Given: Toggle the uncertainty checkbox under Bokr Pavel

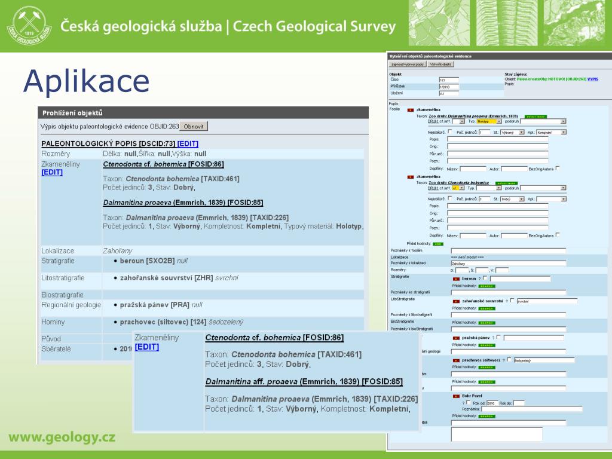Looking at the screenshot, I should [x=468, y=402].
